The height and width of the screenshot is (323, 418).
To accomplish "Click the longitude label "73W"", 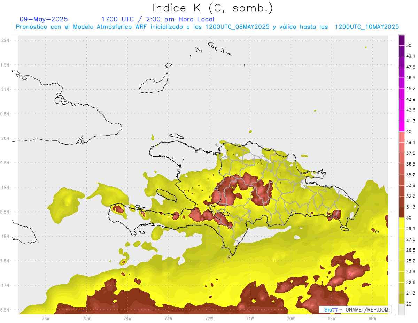I will tap(168, 318).
